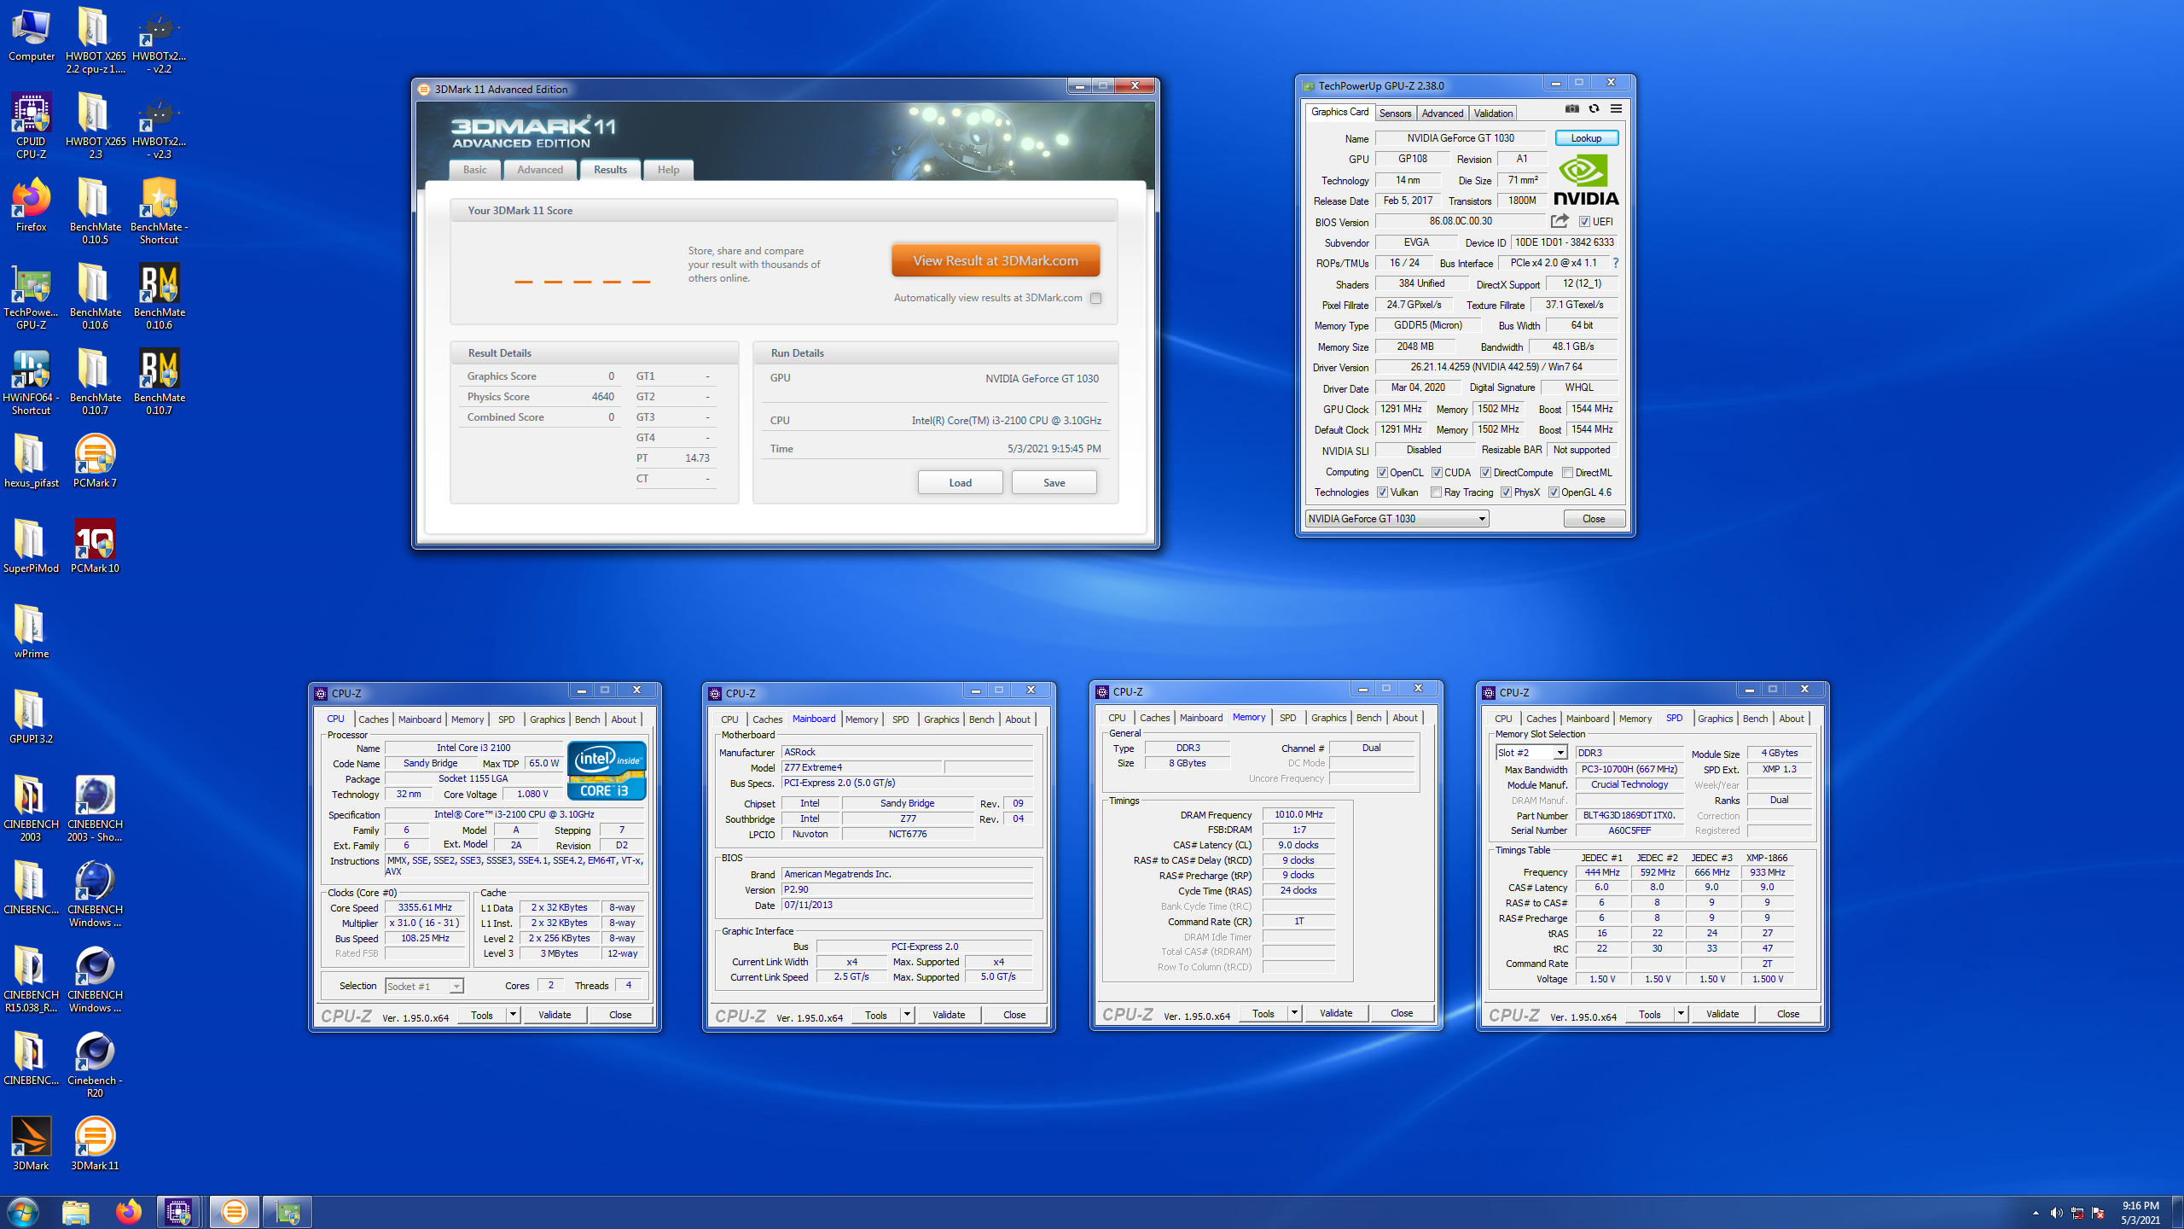
Task: Click the CPU-Z taskbar icon
Action: tap(178, 1212)
